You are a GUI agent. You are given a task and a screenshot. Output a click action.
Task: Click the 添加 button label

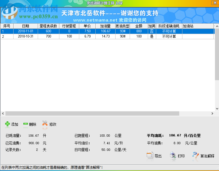tap(14, 124)
